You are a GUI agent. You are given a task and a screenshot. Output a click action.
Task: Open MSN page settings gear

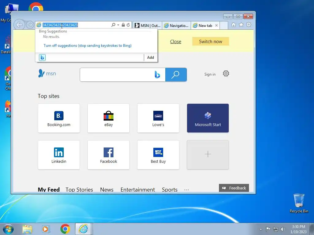[226, 73]
